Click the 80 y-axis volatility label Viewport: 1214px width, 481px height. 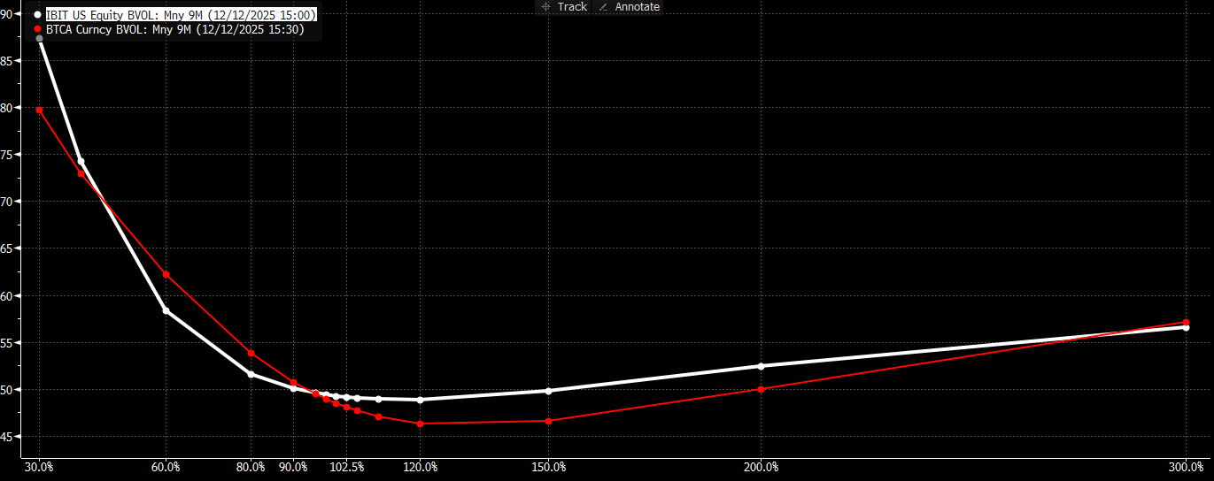coord(5,107)
